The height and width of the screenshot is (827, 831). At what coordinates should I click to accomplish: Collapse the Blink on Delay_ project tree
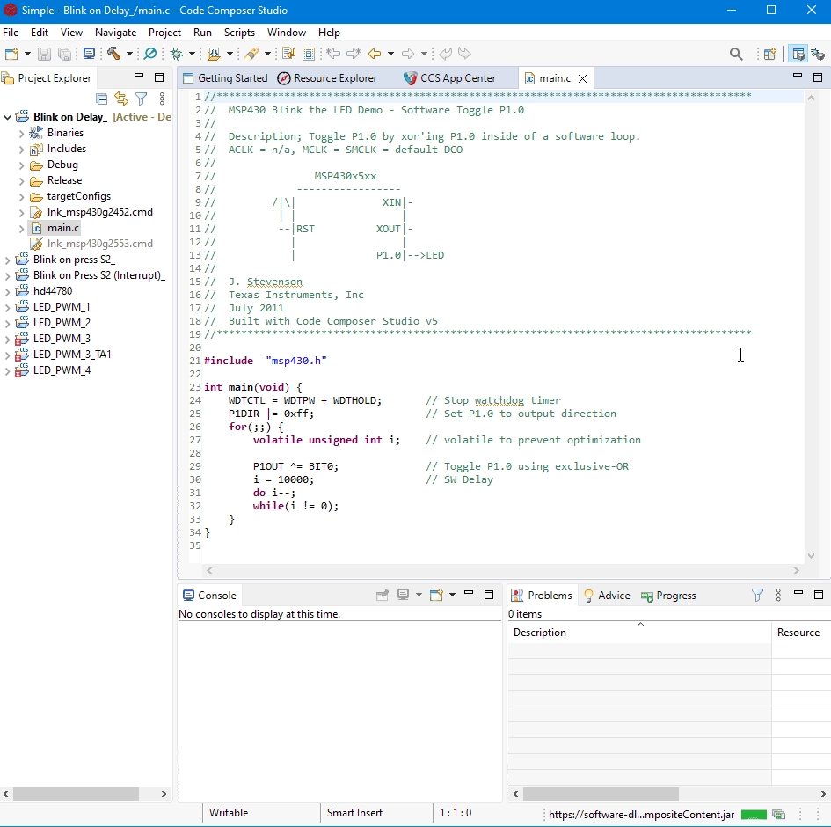pos(7,117)
